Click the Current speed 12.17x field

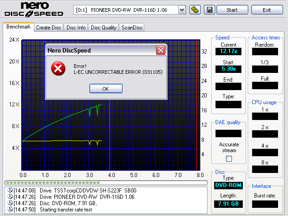click(x=228, y=51)
